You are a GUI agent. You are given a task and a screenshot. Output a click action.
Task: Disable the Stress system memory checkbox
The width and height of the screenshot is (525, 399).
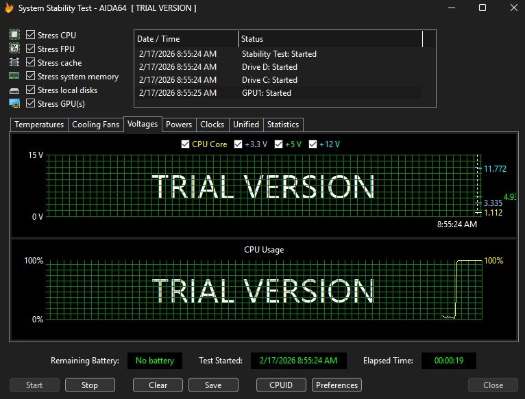point(30,76)
